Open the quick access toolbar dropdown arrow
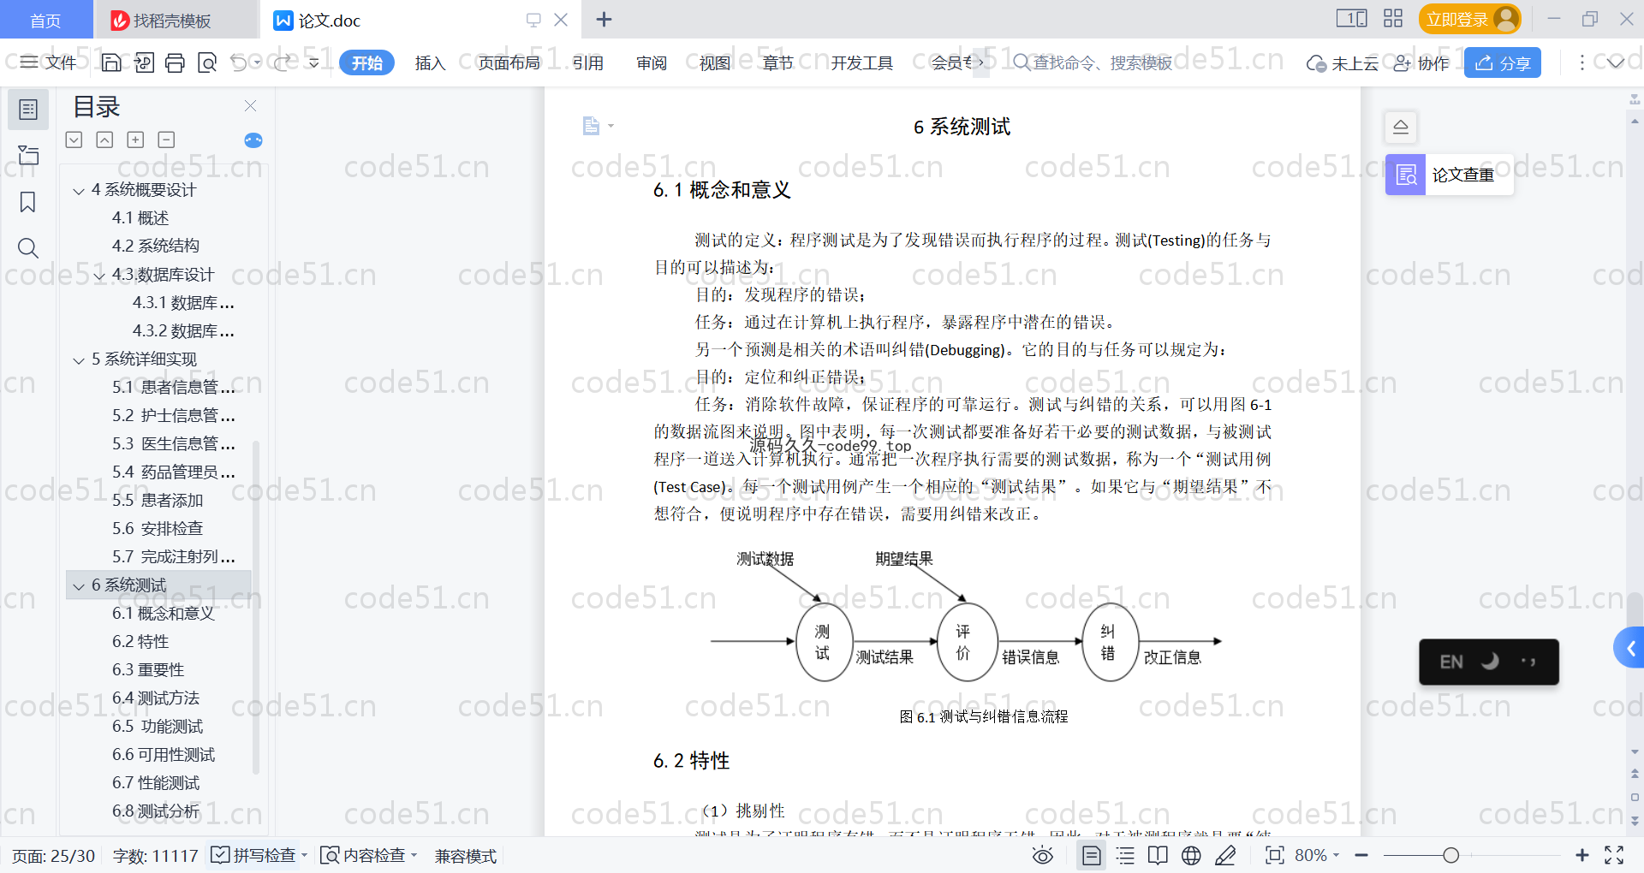 [x=313, y=62]
